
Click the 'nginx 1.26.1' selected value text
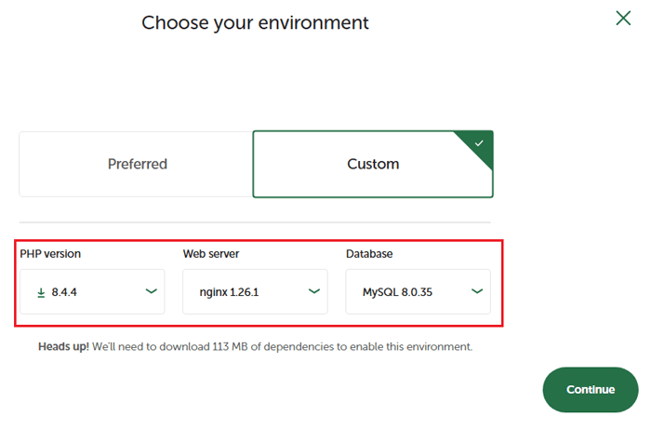pos(229,292)
